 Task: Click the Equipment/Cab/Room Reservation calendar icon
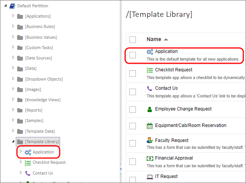150,125
